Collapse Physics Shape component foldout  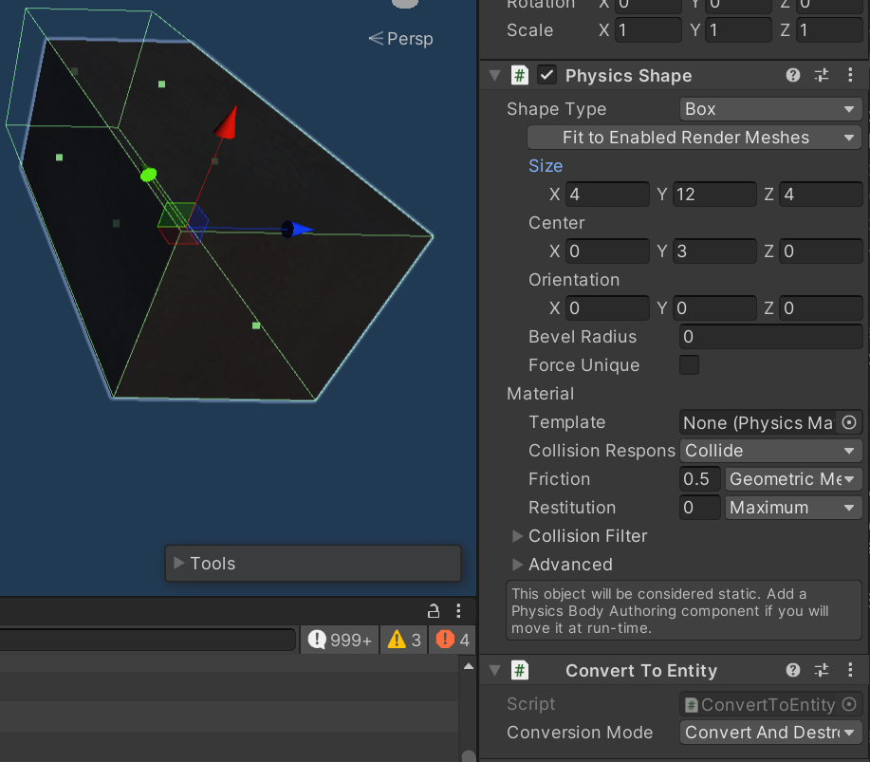(495, 76)
